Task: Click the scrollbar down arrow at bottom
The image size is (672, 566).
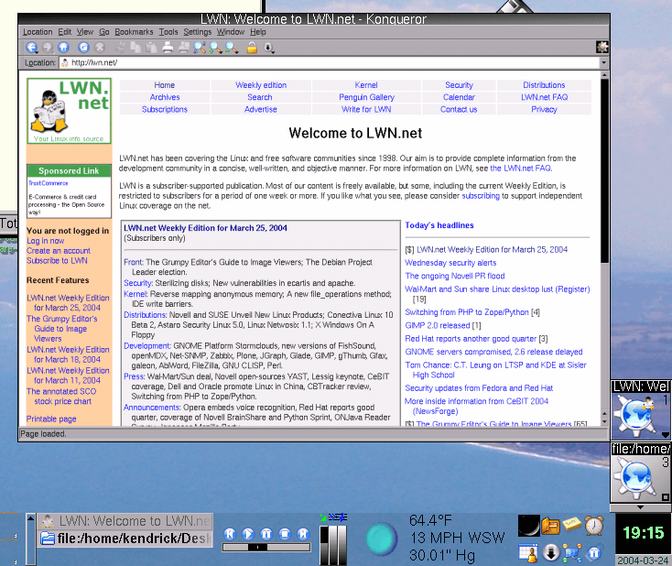Action: coord(604,422)
